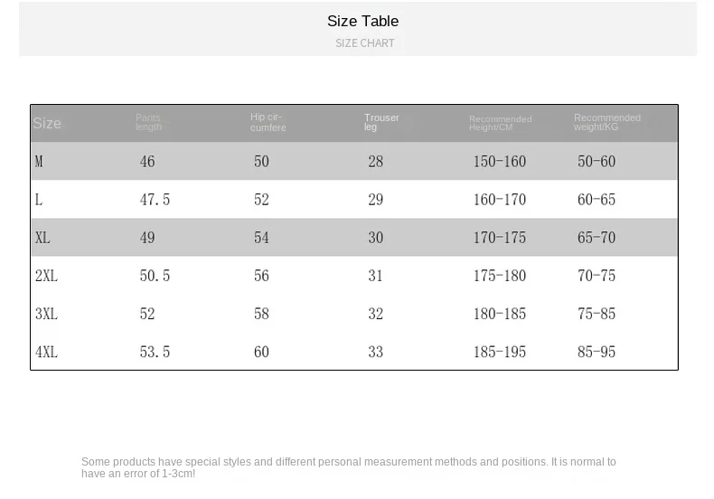This screenshot has width=714, height=499.
Task: Click the Size Table title
Action: point(362,21)
